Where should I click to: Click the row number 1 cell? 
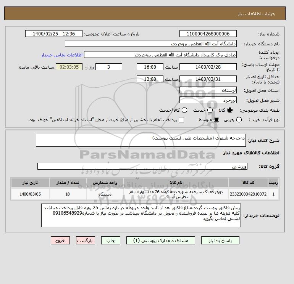coord(273,194)
